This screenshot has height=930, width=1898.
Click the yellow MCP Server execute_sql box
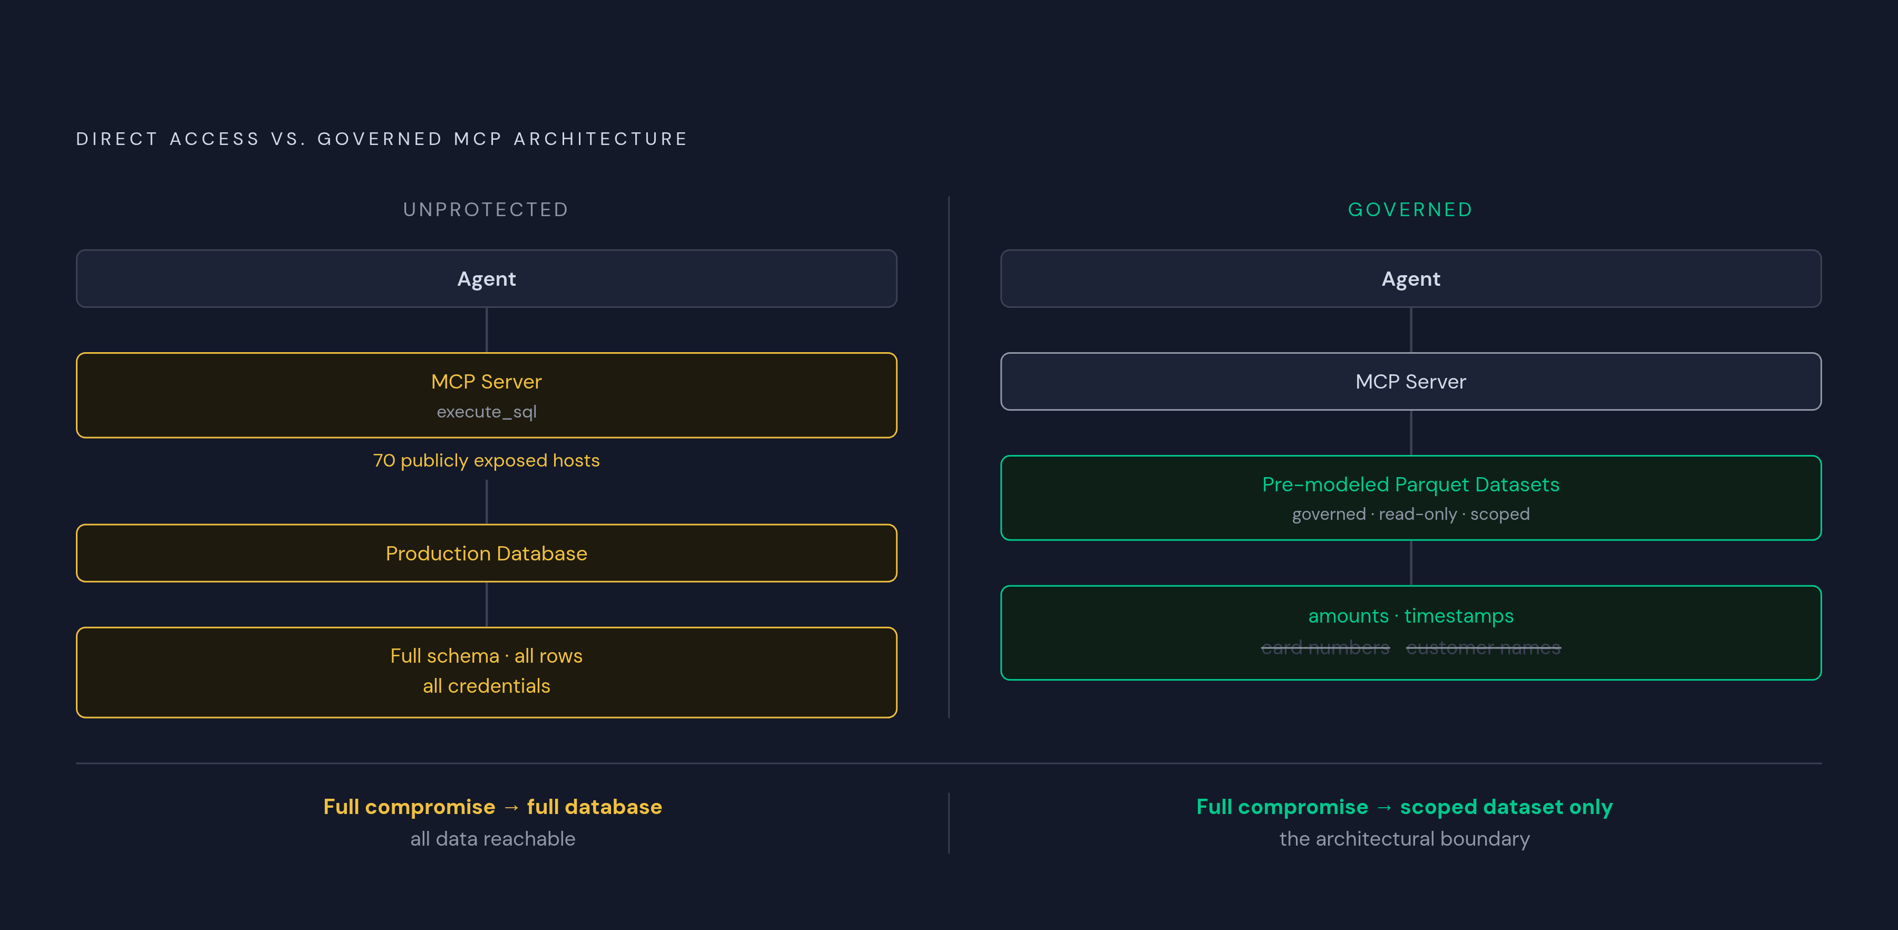(486, 395)
